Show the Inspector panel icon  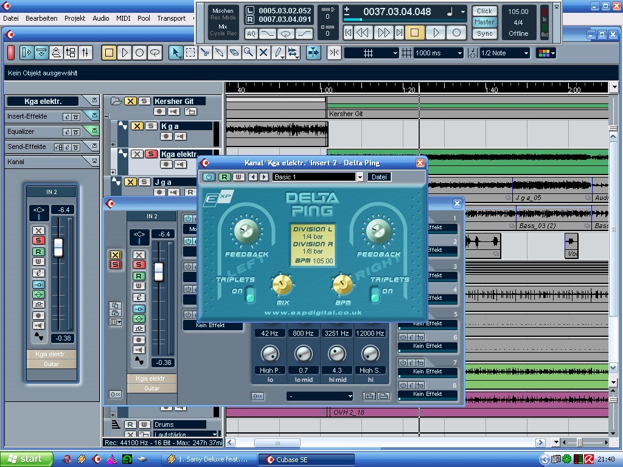click(27, 53)
